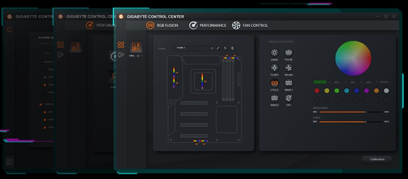Apply the Flash LED effect
Screen dimensions: 408x179
coord(274,68)
